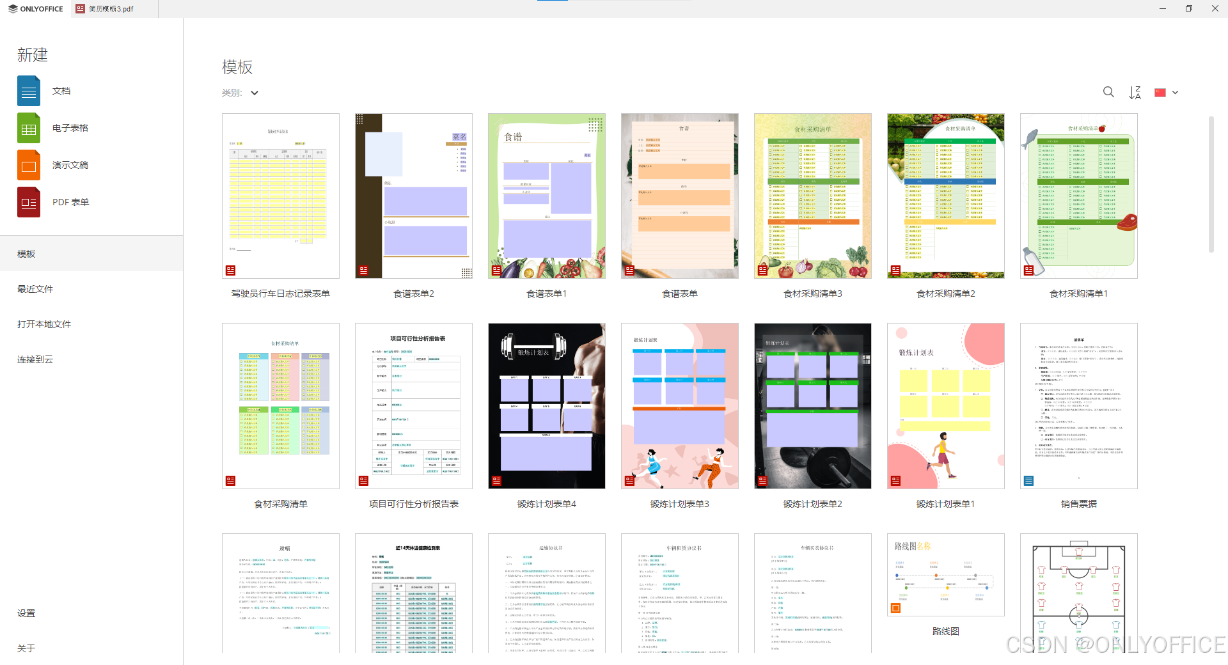Image resolution: width=1228 pixels, height=665 pixels.
Task: Open the 模板 sidebar section
Action: click(x=91, y=254)
